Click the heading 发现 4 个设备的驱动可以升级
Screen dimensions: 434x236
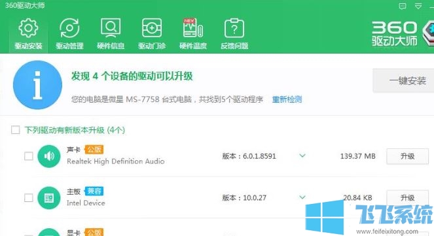[x=132, y=76]
